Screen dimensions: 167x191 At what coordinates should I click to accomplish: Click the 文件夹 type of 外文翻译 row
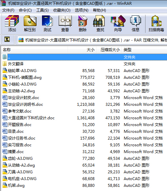tap(129, 64)
